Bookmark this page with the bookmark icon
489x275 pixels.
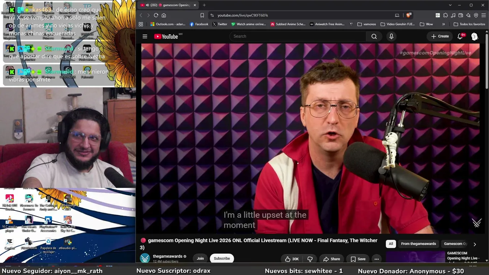coord(202,15)
